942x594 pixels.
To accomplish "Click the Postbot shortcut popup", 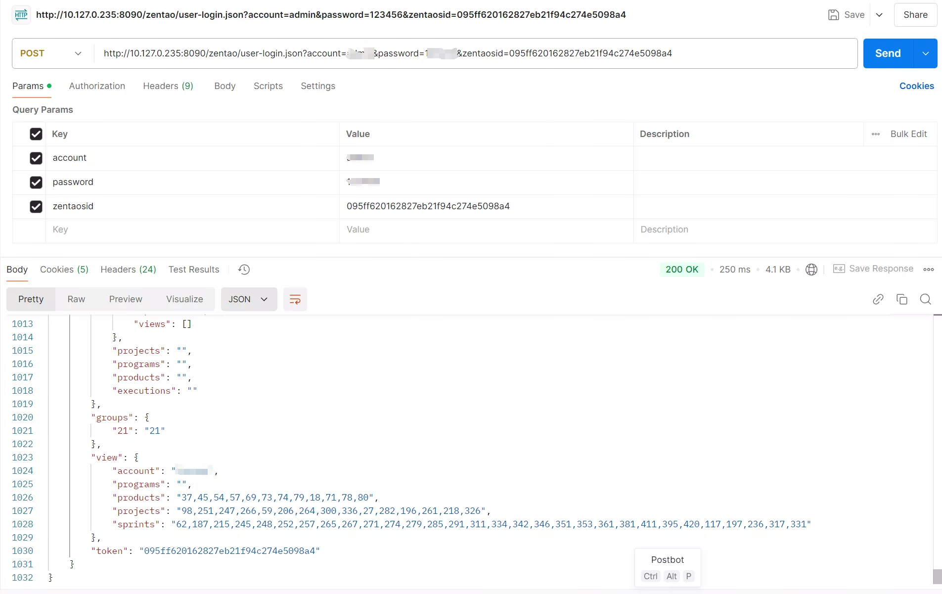I will click(x=668, y=567).
